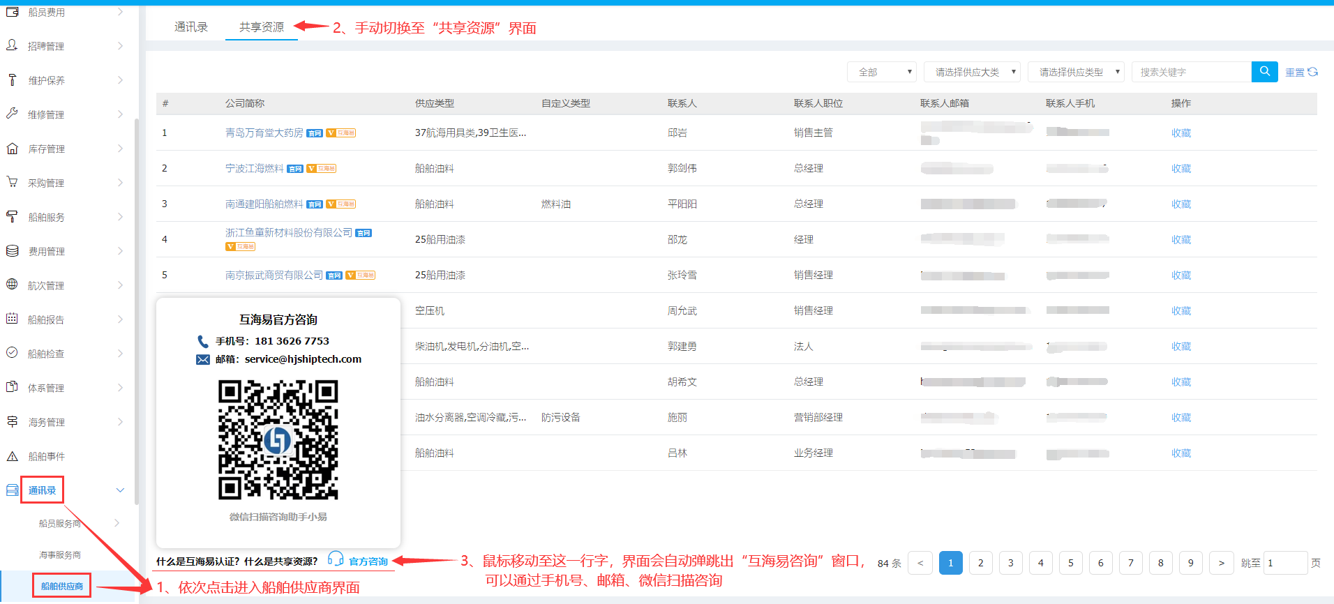Click the 官网 badge beside 青岛万育堂大药房
Screen dimensions: 1334x604
tap(315, 133)
